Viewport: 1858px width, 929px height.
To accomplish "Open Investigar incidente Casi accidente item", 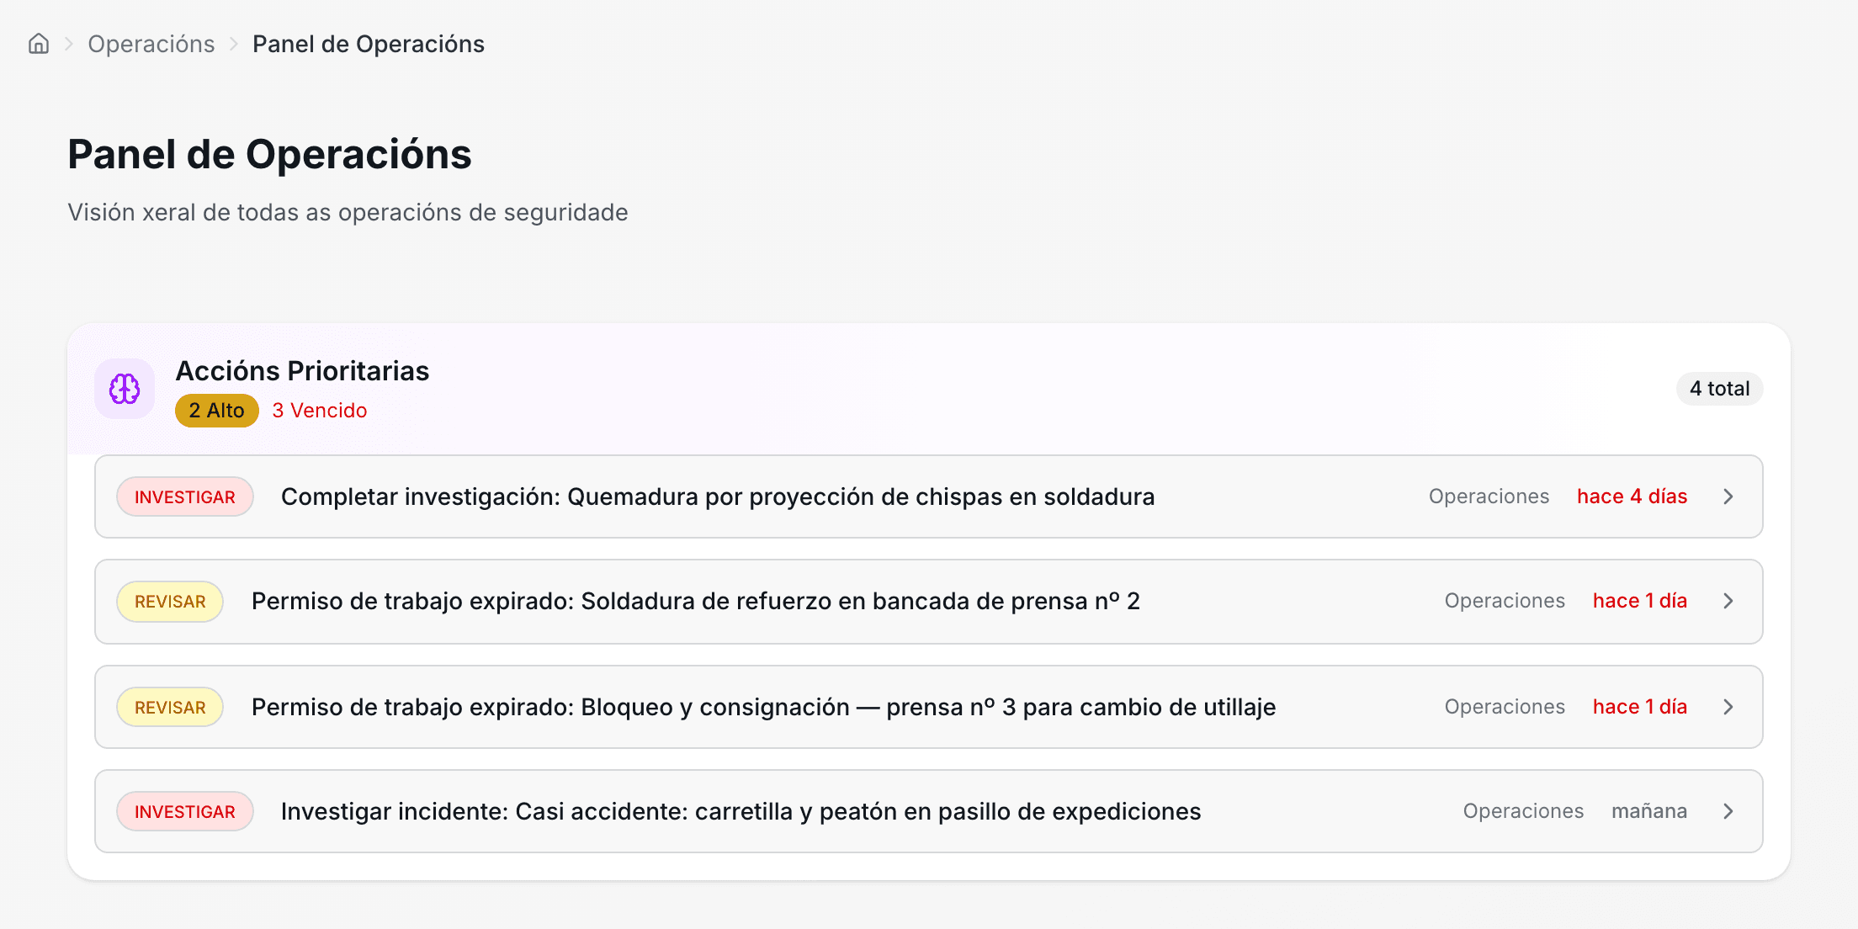I will click(741, 811).
